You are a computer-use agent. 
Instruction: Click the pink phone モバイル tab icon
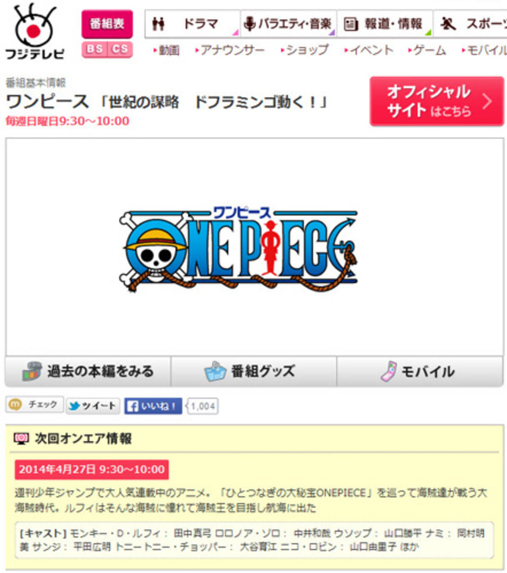pyautogui.click(x=388, y=372)
